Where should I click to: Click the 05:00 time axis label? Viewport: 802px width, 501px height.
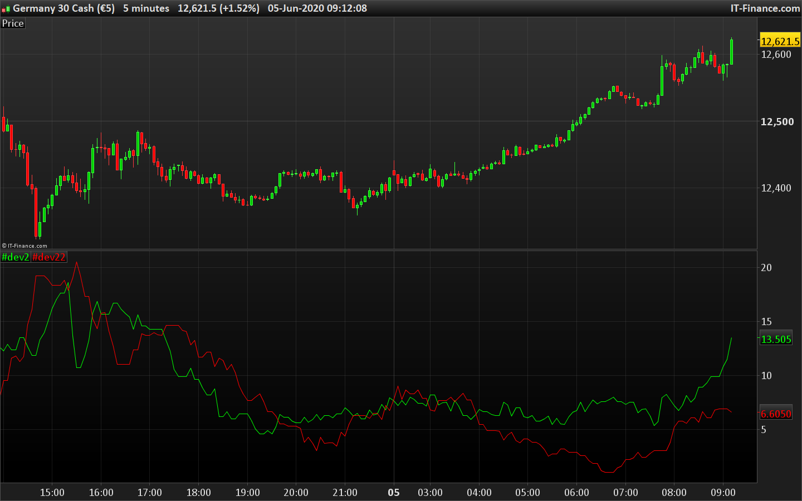click(x=527, y=493)
